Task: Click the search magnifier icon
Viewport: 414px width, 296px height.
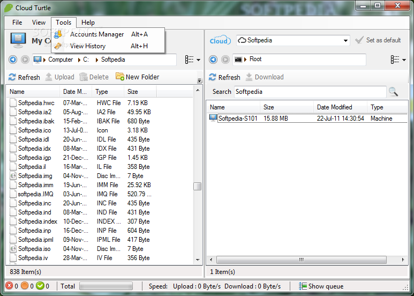Action: pos(393,92)
